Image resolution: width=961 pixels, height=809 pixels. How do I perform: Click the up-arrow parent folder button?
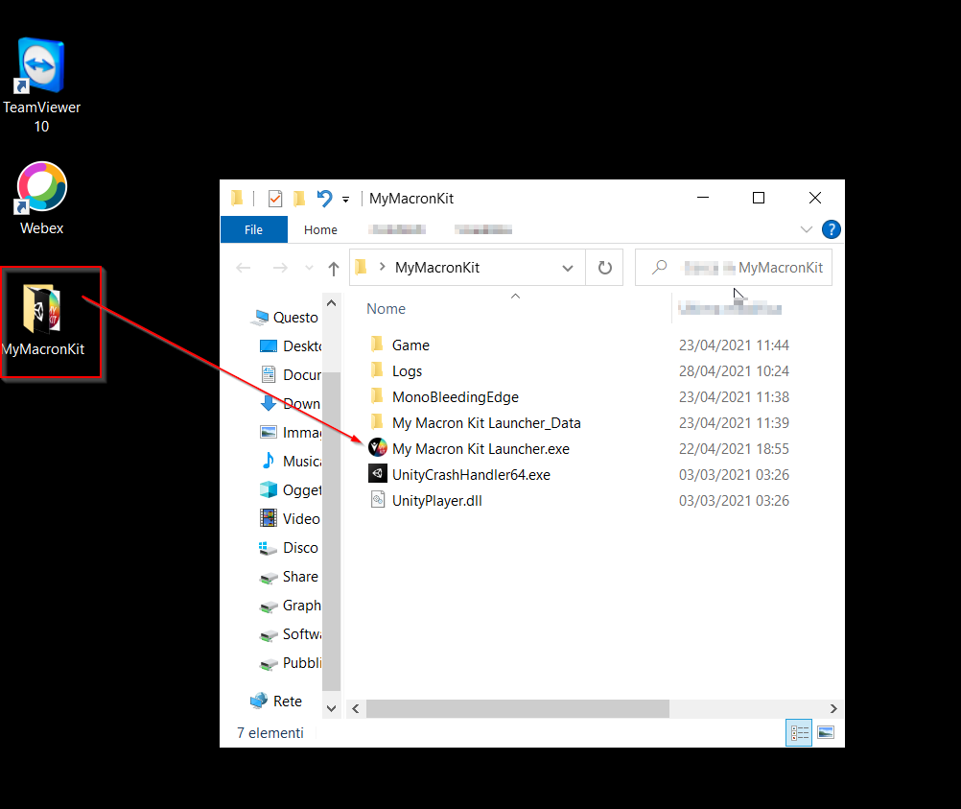pyautogui.click(x=334, y=268)
